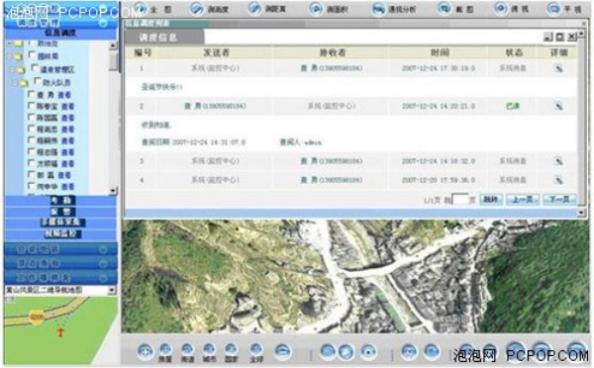Viewport: 594px width, 368px height.
Task: Click the target circle icon in bottom toolbar
Action: [368, 352]
